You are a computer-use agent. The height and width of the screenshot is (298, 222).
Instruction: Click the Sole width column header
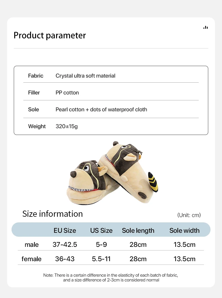(184, 231)
